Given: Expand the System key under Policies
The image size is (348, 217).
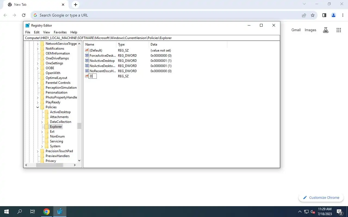Looking at the screenshot, I should (x=42, y=146).
